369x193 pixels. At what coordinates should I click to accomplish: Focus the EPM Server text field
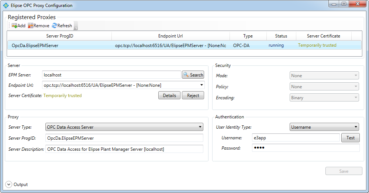click(111, 75)
